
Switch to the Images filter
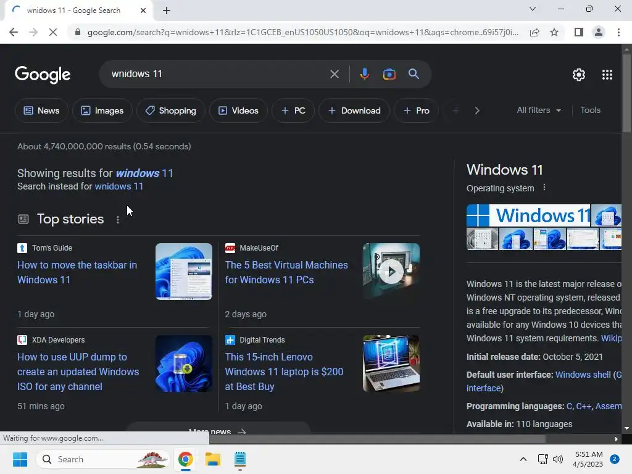(102, 110)
